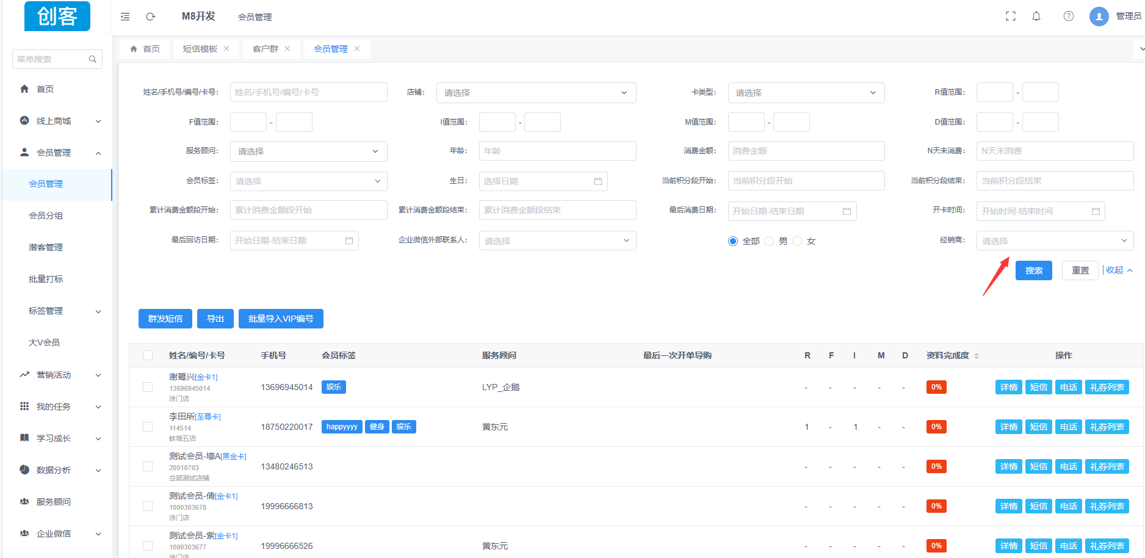Click the 创客 logo

(x=57, y=16)
